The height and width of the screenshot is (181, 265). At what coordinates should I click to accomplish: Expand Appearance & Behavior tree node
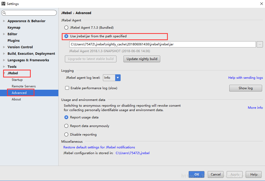click(x=4, y=21)
